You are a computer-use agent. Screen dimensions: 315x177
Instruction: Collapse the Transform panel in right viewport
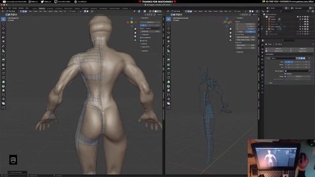pos(240,18)
